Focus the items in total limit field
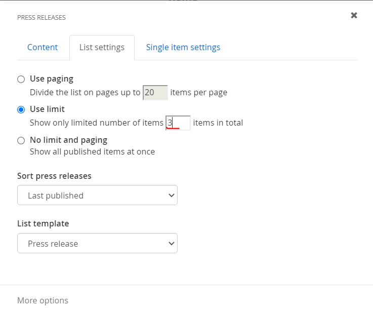The image size is (373, 311). click(178, 123)
